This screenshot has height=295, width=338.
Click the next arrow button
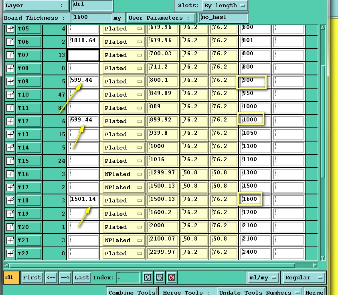coord(65,277)
